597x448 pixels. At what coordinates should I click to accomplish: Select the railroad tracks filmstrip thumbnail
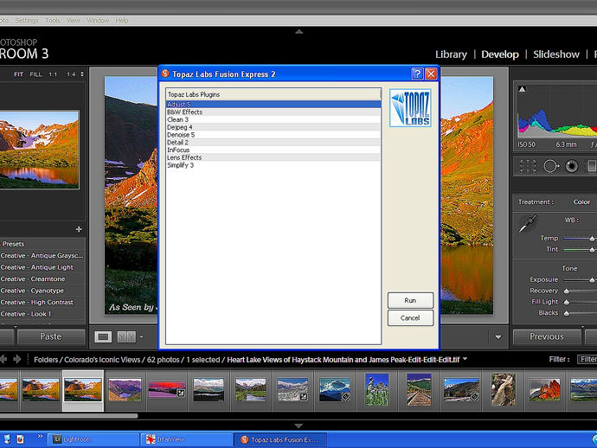(419, 389)
